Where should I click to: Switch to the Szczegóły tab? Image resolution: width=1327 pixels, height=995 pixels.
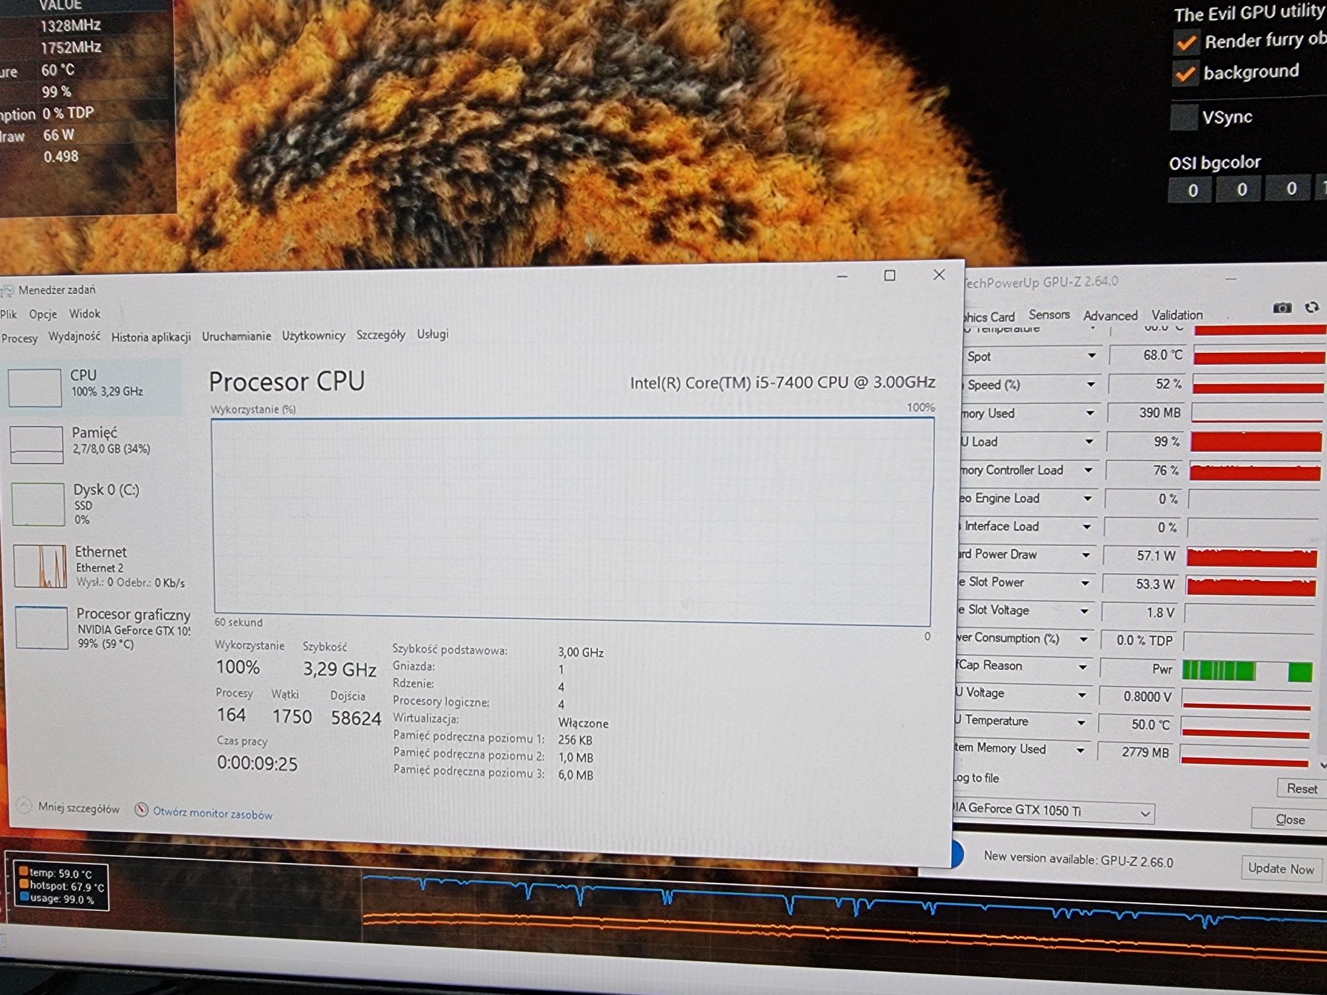tap(380, 335)
